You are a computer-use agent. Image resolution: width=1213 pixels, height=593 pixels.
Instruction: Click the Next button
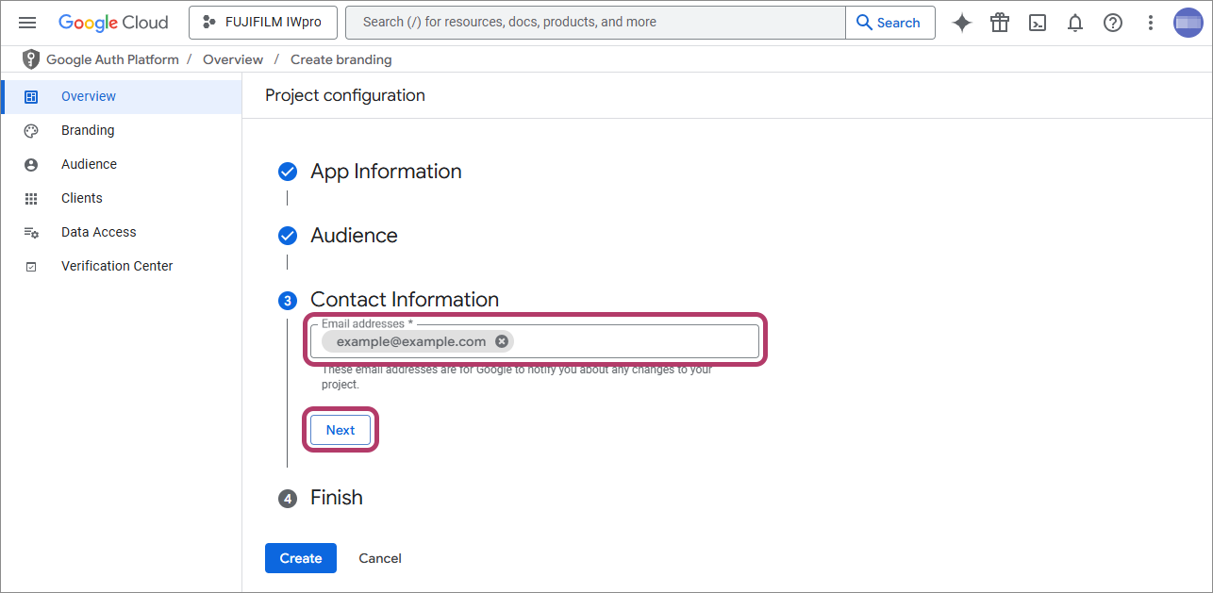coord(341,430)
